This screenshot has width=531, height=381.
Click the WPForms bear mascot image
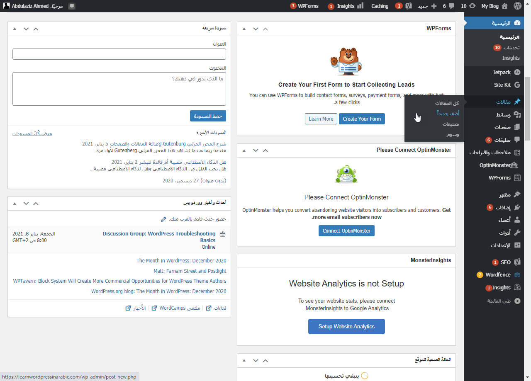[346, 61]
